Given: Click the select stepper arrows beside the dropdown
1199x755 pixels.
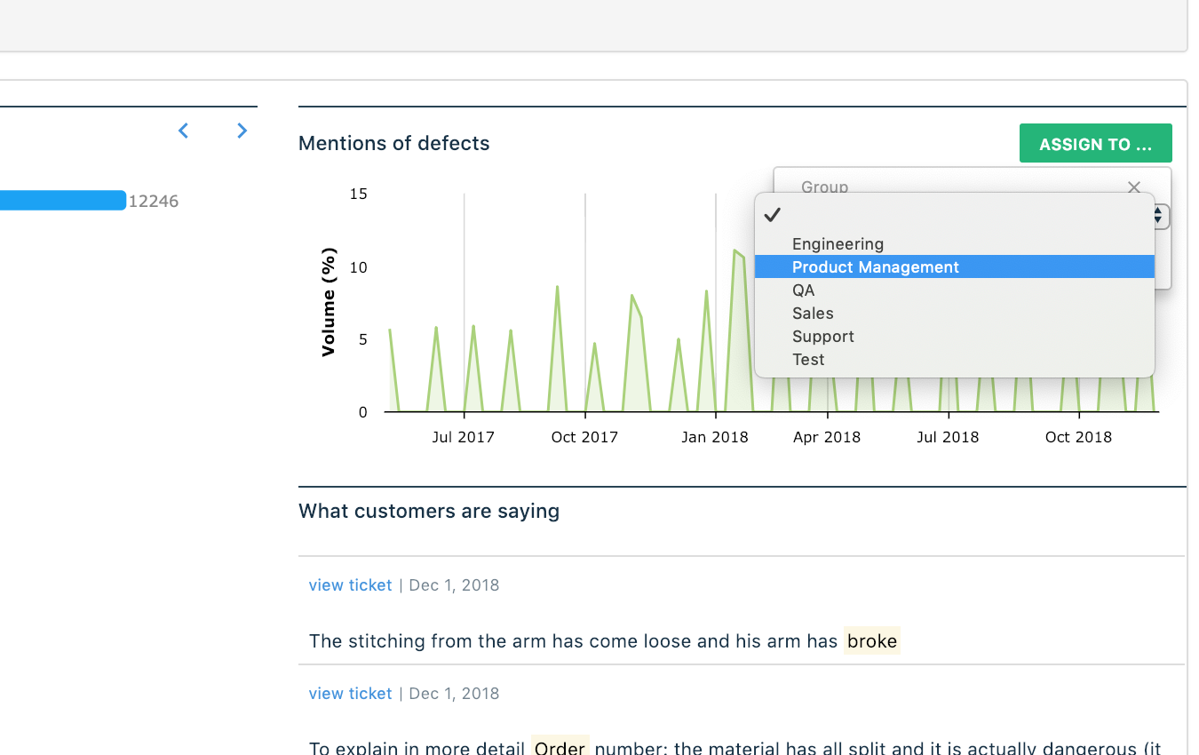Looking at the screenshot, I should tap(1159, 216).
